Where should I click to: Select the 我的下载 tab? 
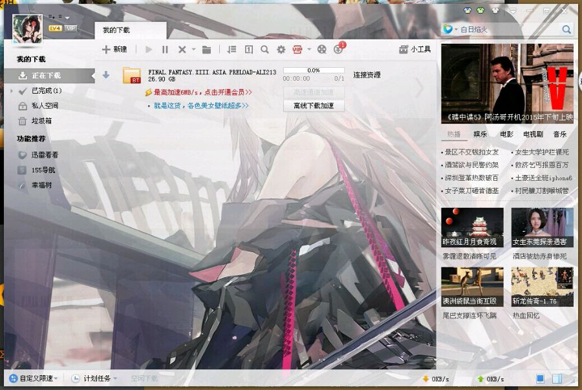130,30
